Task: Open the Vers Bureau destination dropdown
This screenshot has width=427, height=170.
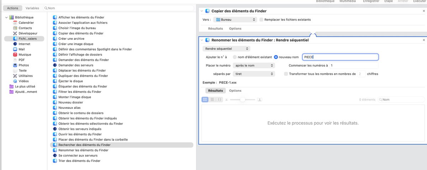Action: (x=234, y=20)
